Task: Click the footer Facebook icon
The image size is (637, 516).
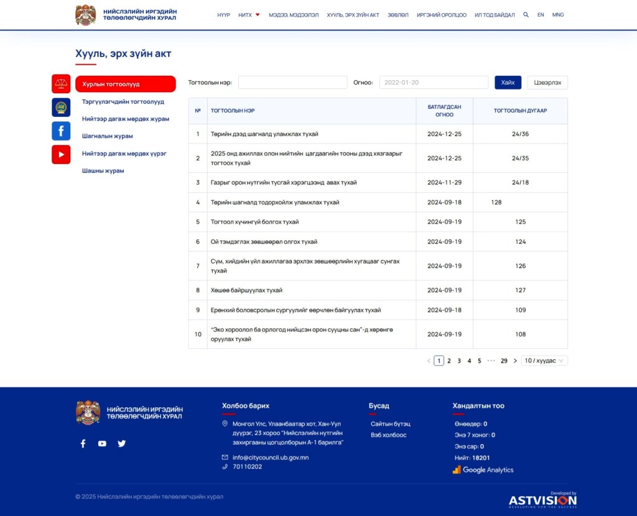Action: 83,443
